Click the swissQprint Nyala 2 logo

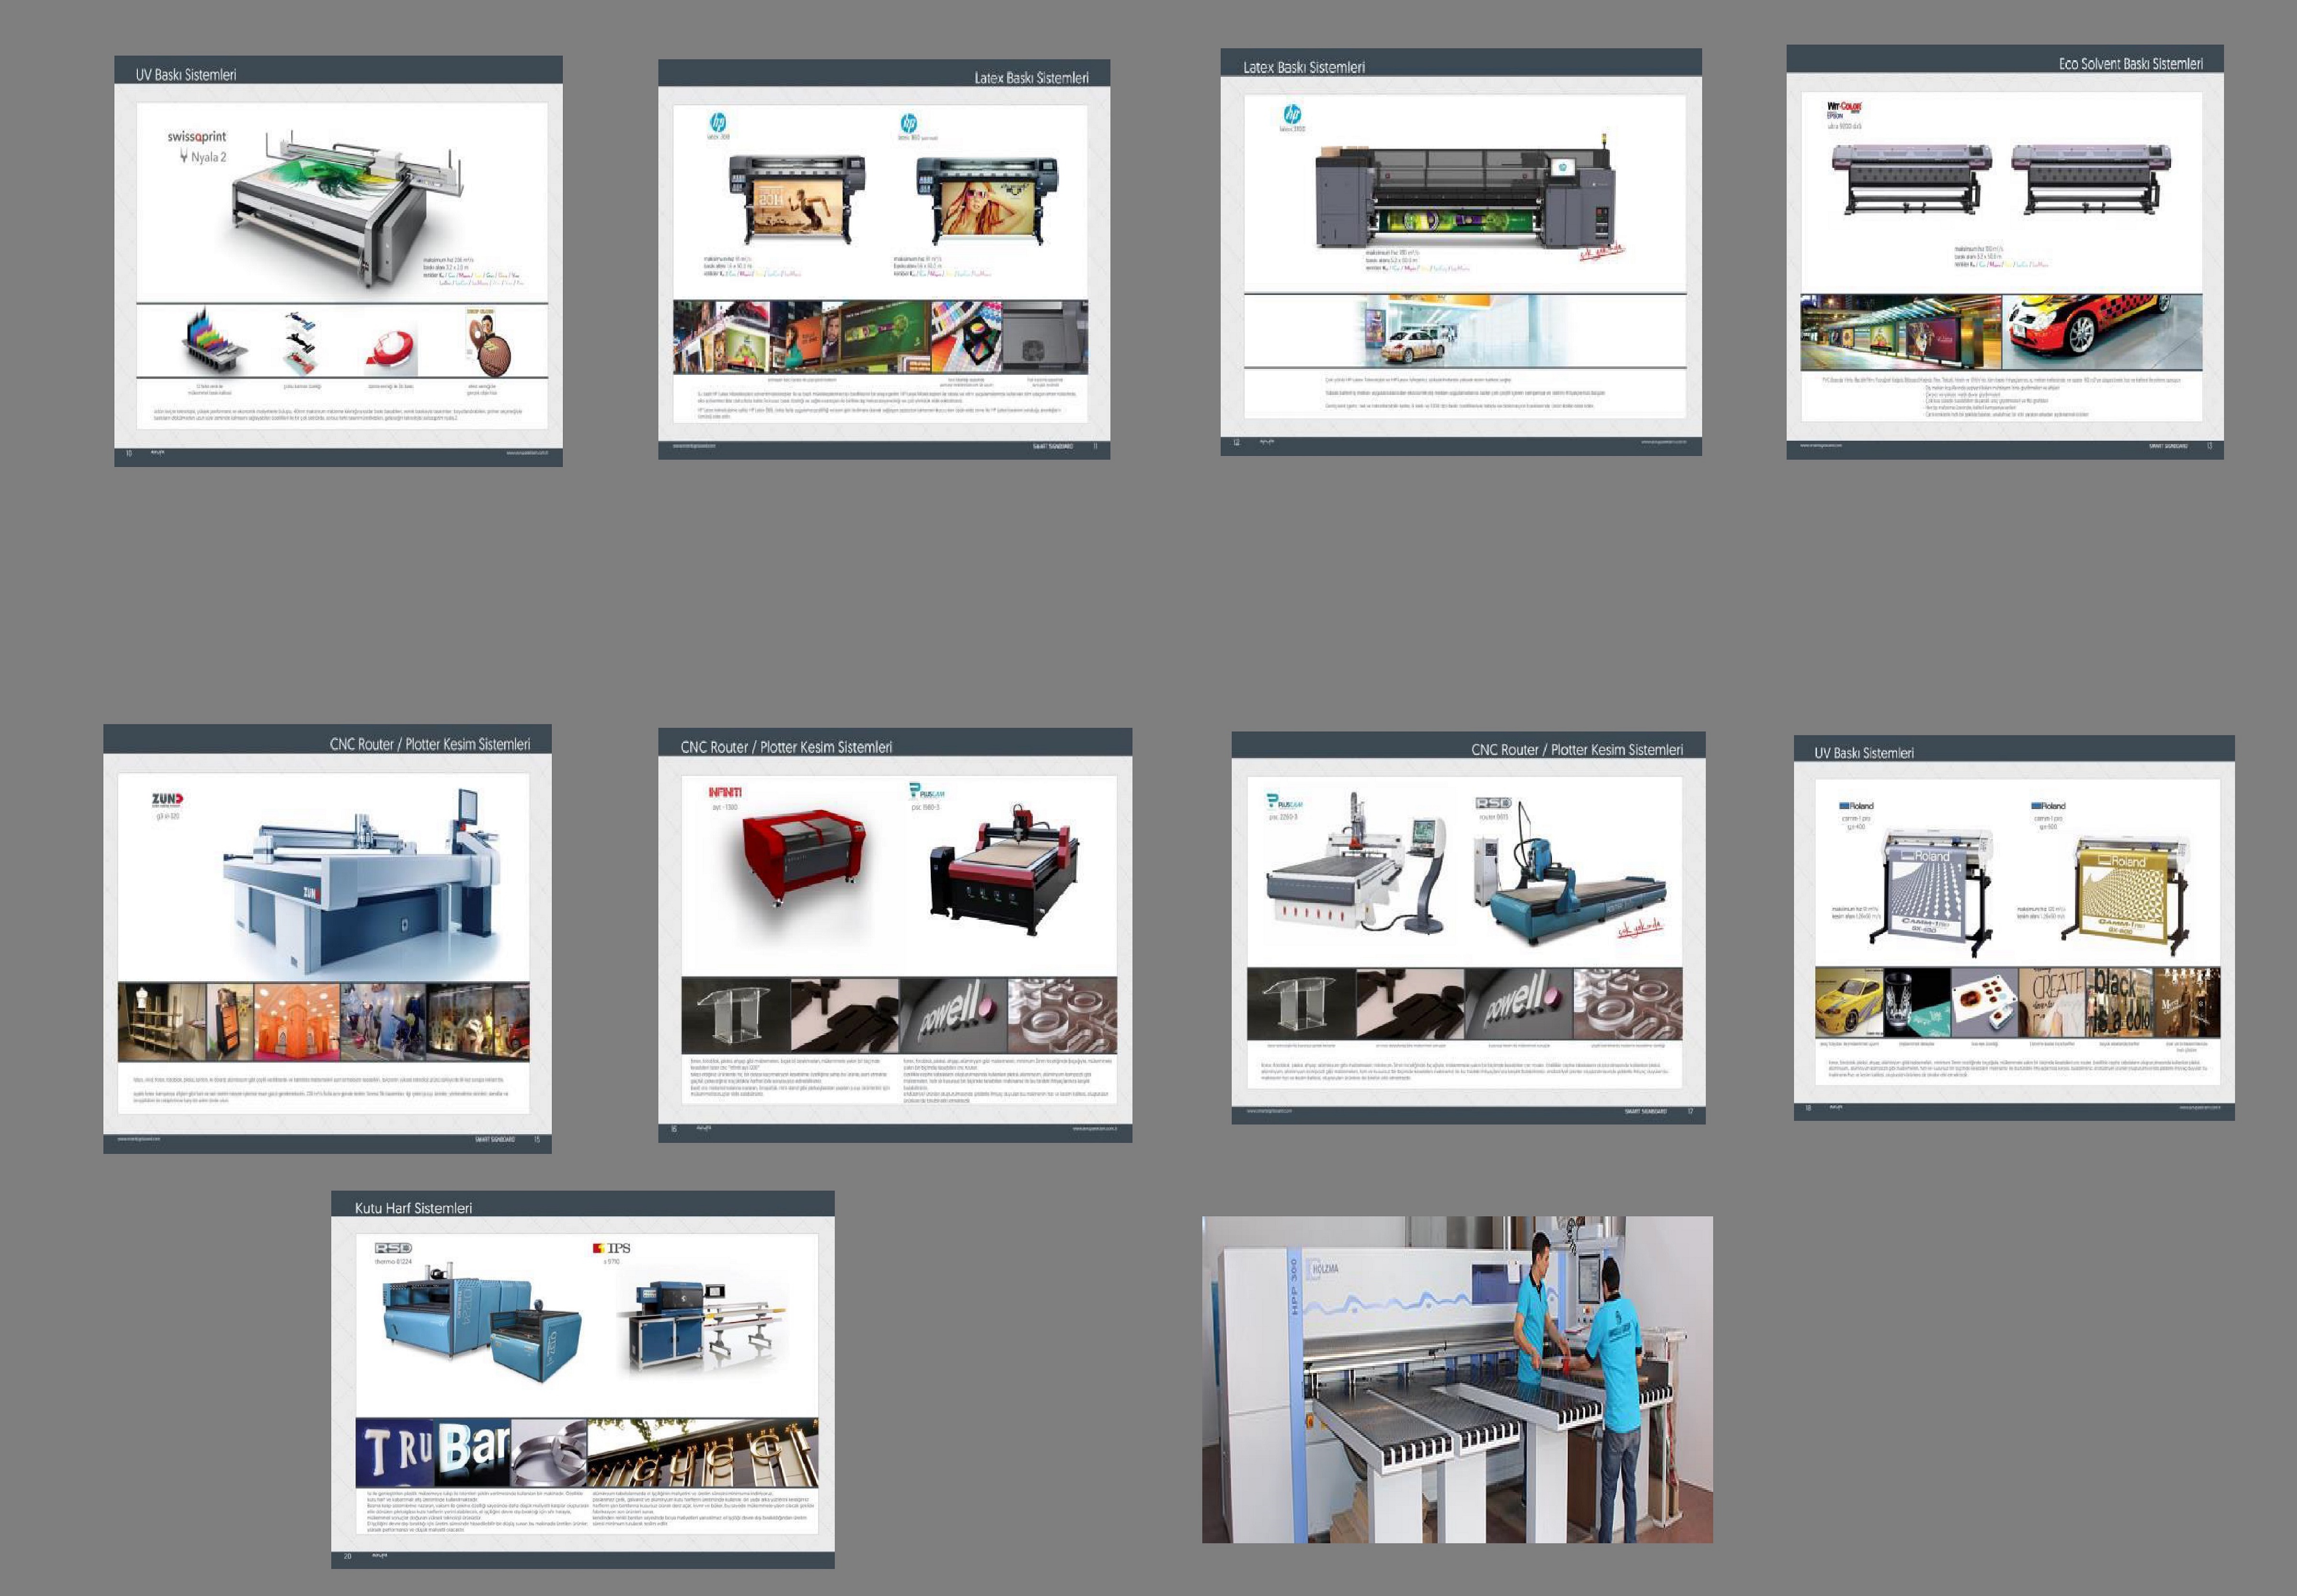click(197, 146)
